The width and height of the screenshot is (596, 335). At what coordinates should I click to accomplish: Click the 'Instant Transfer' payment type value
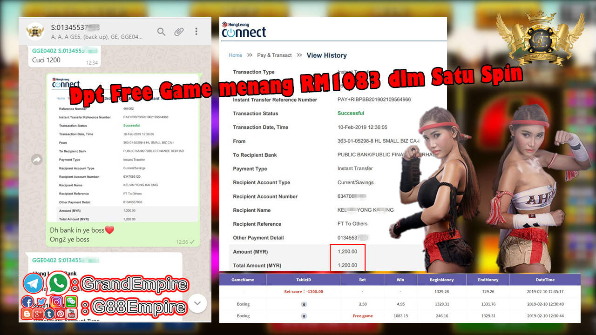[x=355, y=168]
